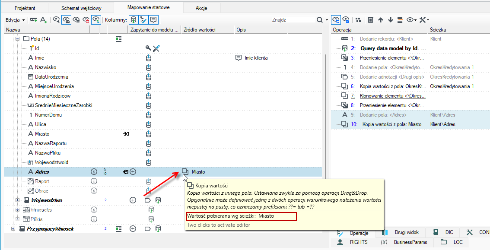Switch to the Projektant tab
This screenshot has width=490, height=250.
(25, 8)
